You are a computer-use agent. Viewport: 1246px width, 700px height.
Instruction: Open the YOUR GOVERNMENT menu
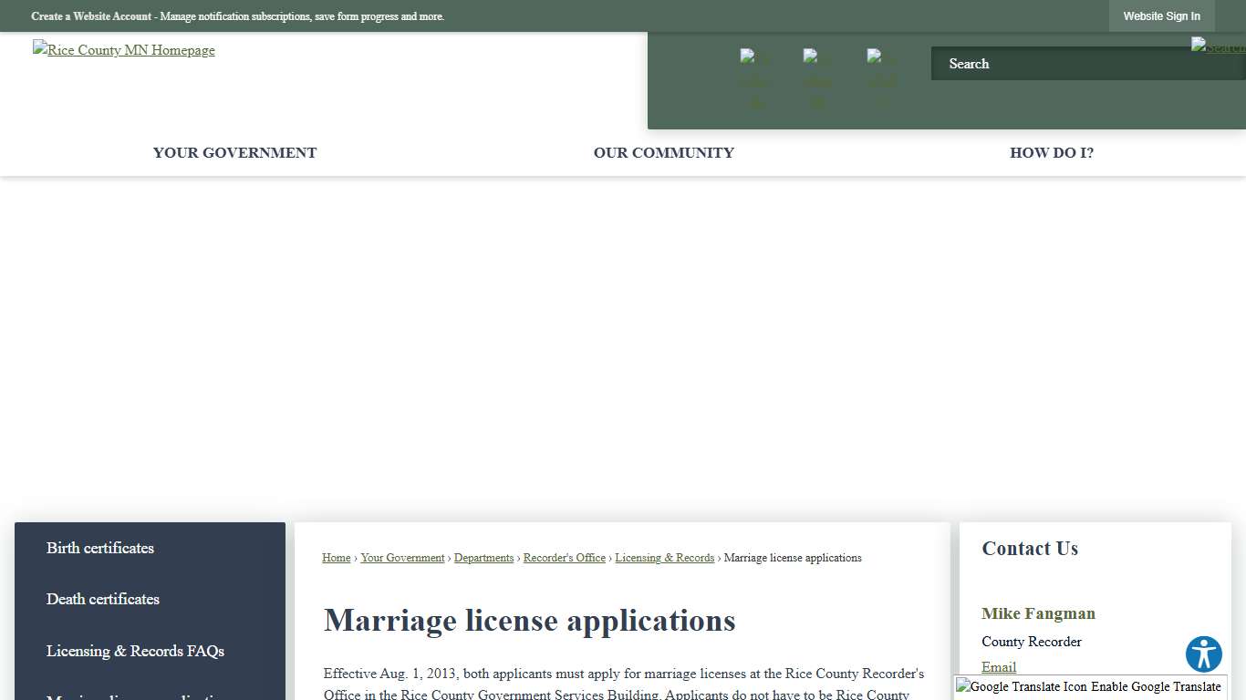[234, 152]
